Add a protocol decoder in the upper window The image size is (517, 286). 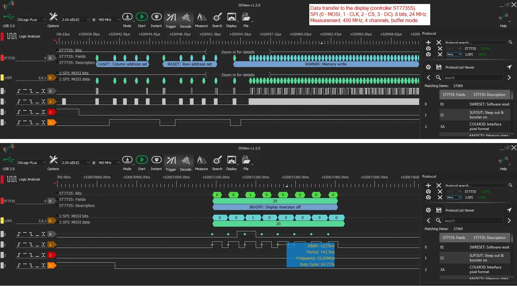tap(428, 42)
